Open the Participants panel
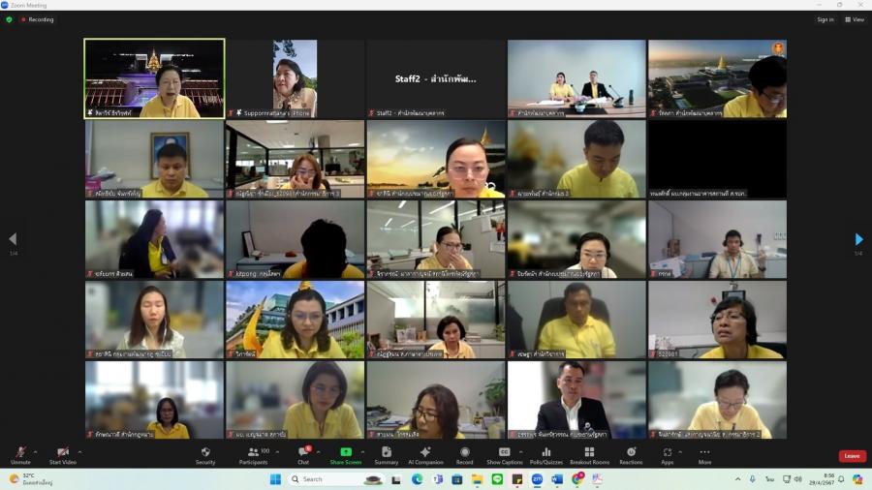The width and height of the screenshot is (872, 490). point(253,454)
